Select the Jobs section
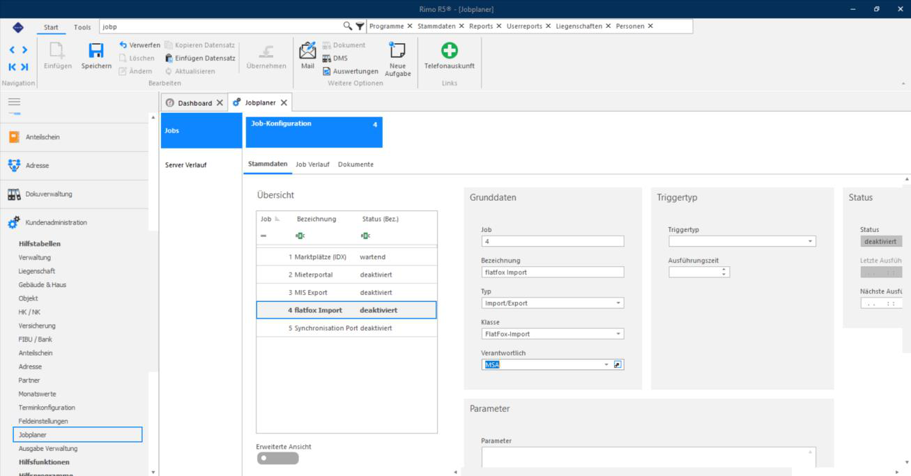Image resolution: width=911 pixels, height=476 pixels. (200, 130)
